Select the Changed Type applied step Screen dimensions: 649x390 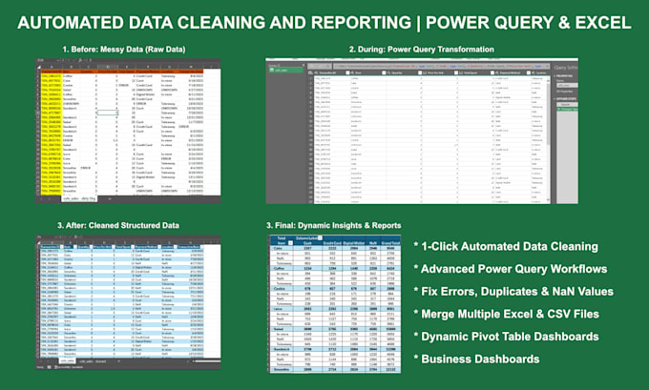(568, 109)
